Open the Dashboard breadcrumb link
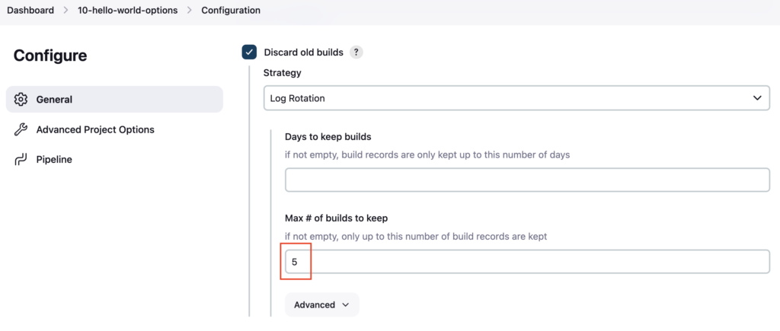Screen dimensions: 780x331 30,11
